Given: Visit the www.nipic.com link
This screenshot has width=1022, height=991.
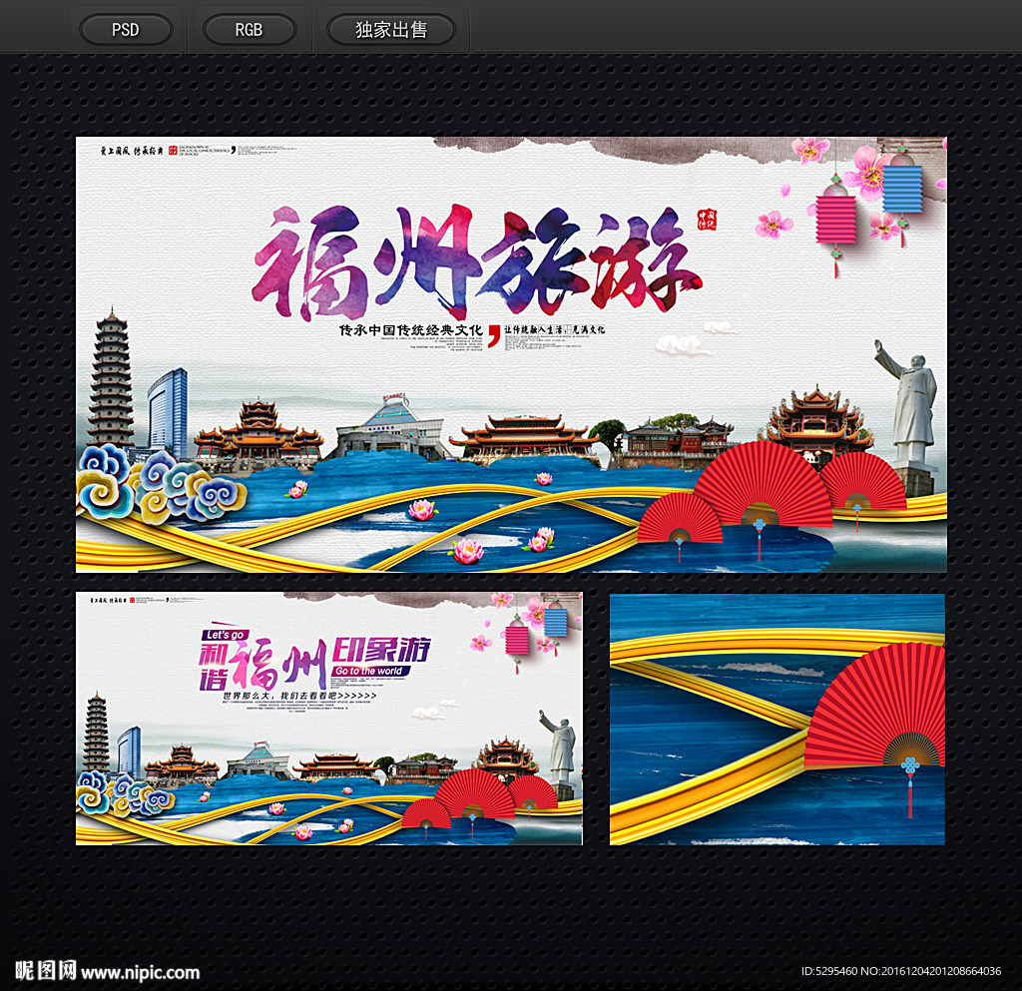Looking at the screenshot, I should point(140,973).
